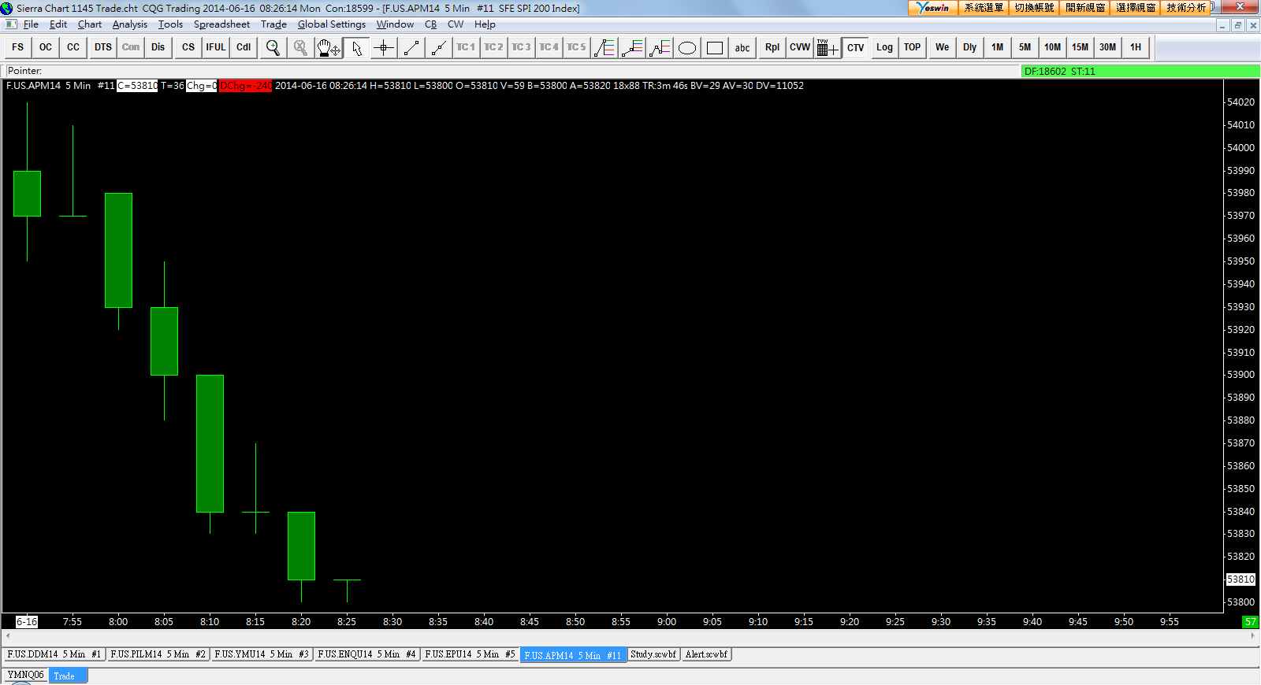Select the ellipse drawing tool
The height and width of the screenshot is (685, 1261).
click(x=687, y=47)
